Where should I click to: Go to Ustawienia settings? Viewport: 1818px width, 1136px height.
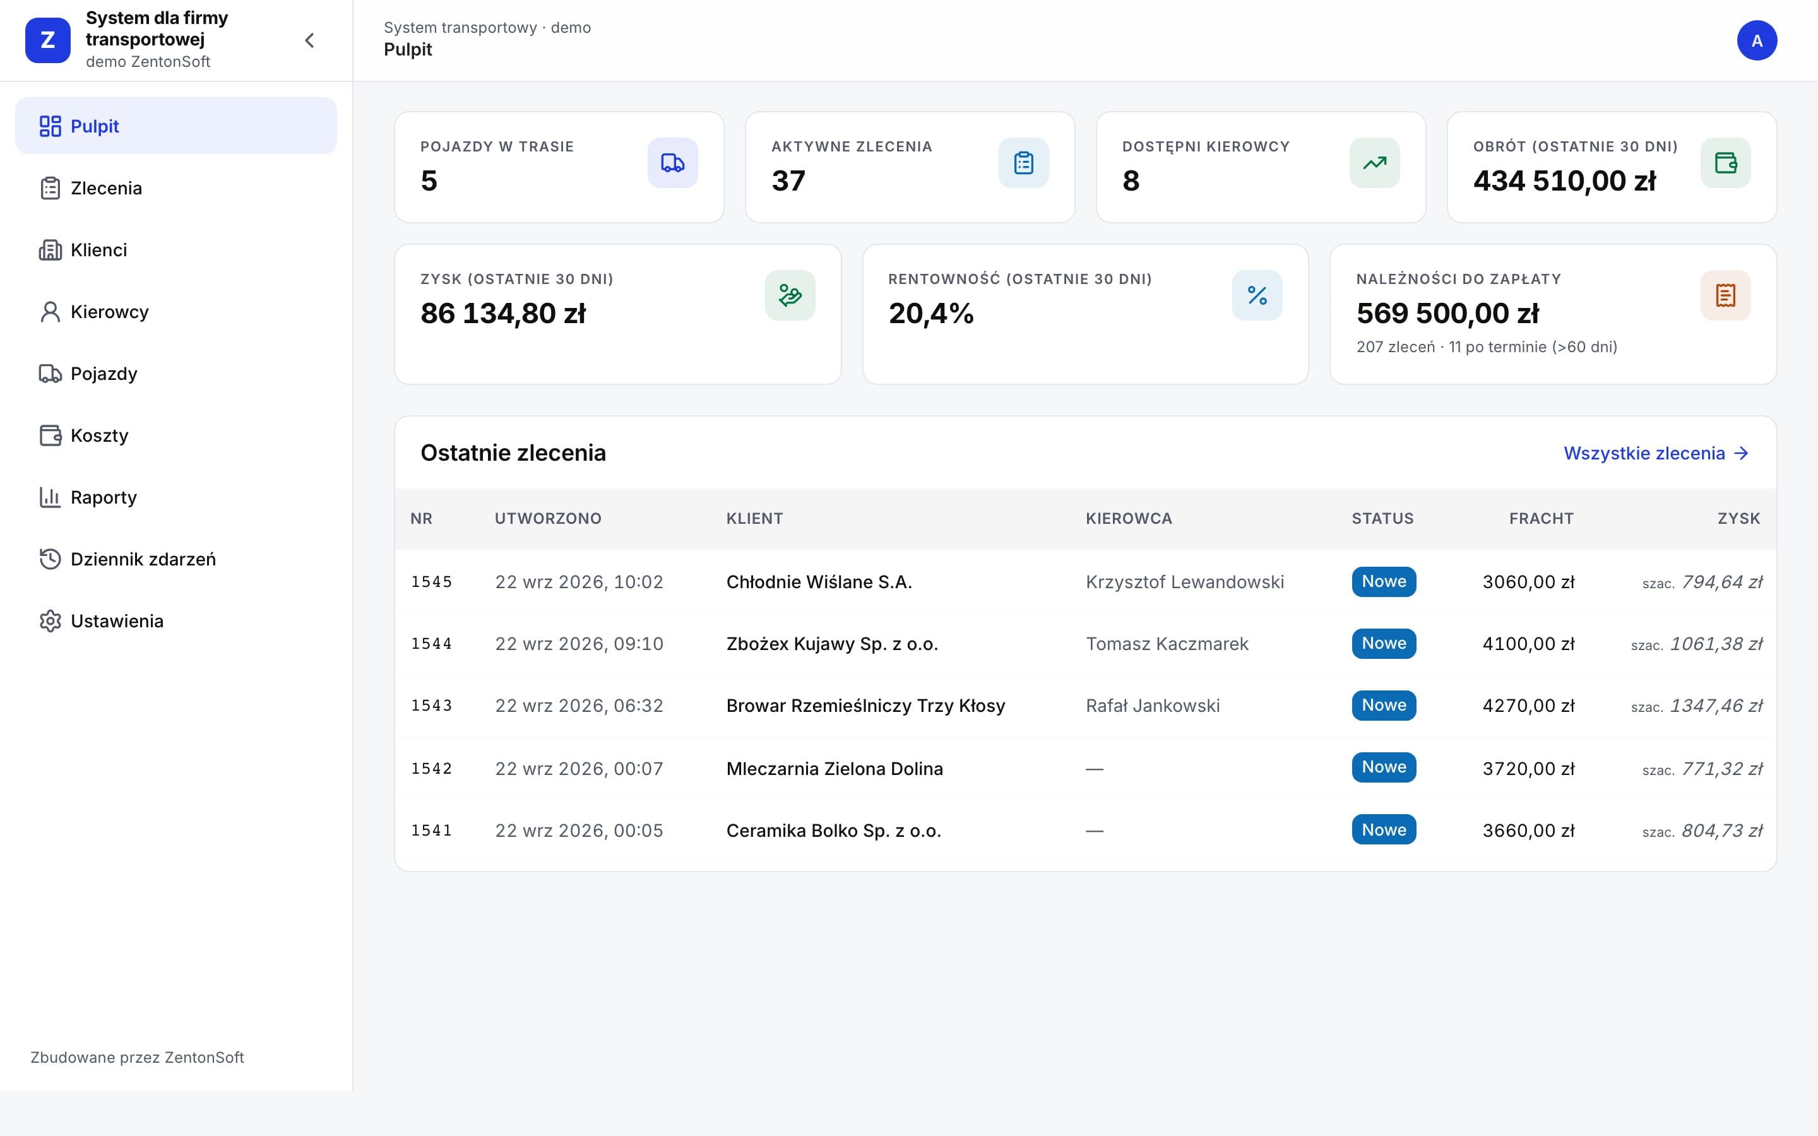(x=175, y=622)
